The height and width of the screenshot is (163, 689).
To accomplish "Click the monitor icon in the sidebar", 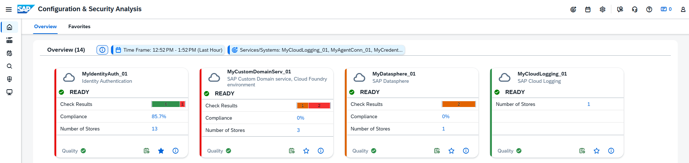I will coord(9,92).
